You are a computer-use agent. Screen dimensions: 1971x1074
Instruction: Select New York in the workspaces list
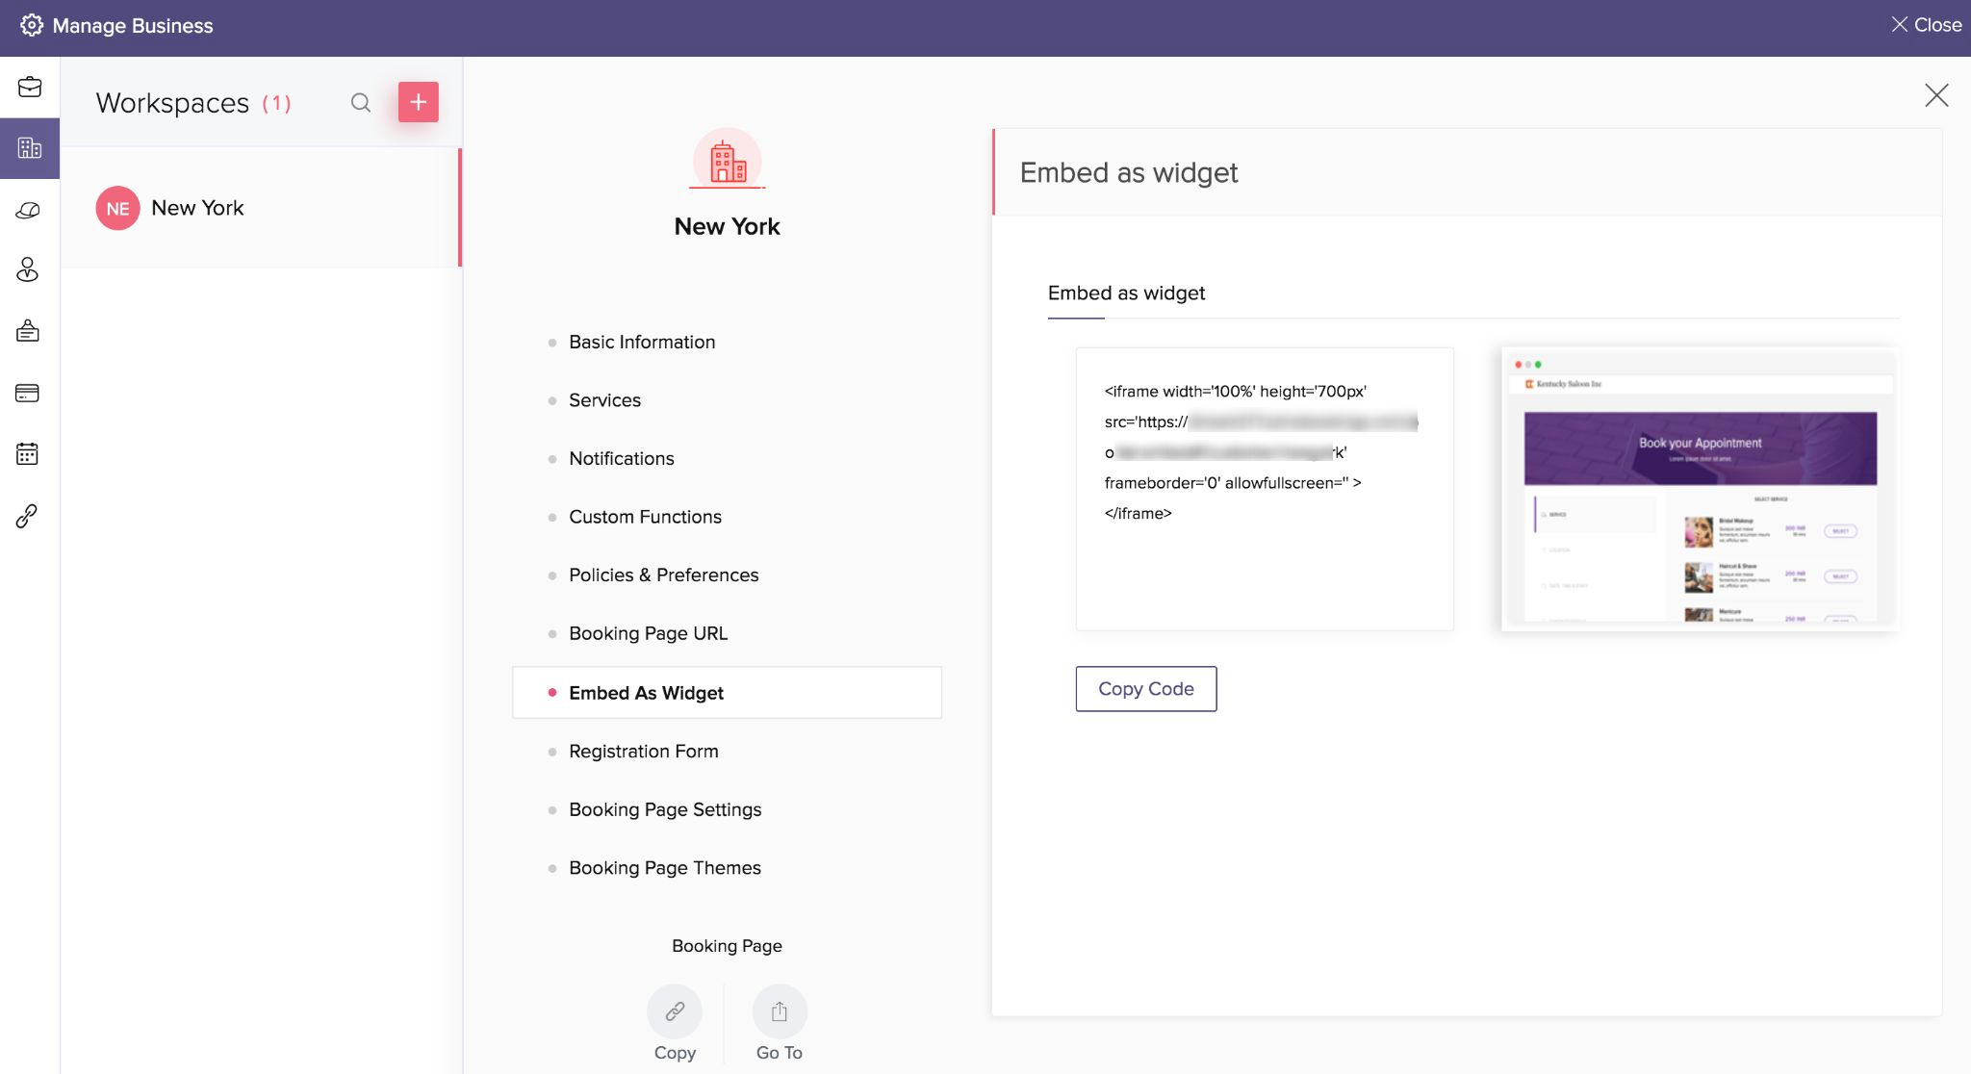point(197,208)
